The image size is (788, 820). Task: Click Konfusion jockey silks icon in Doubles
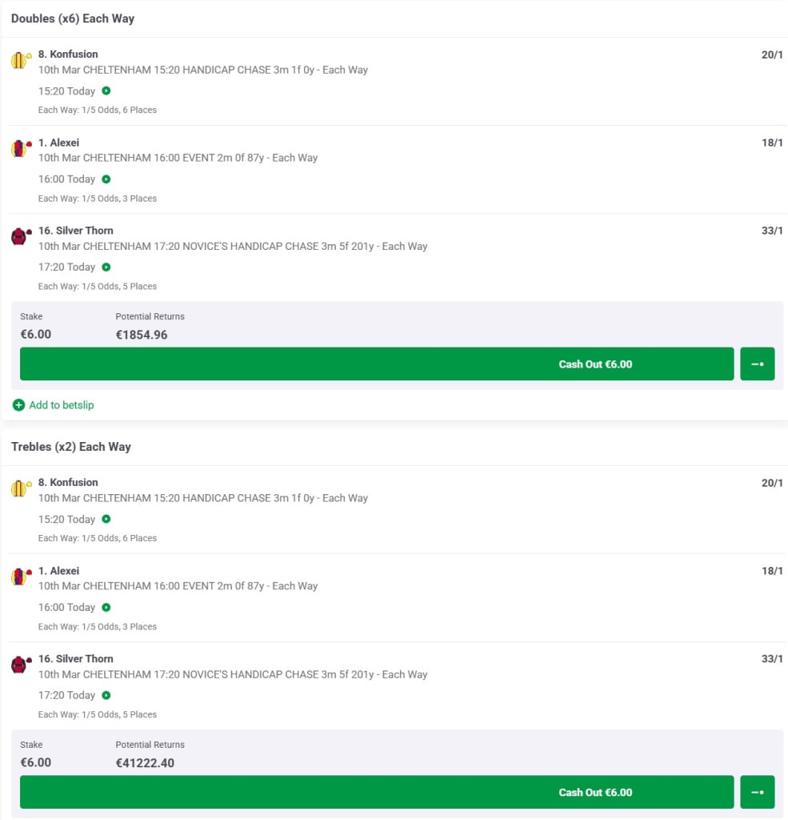click(x=21, y=61)
